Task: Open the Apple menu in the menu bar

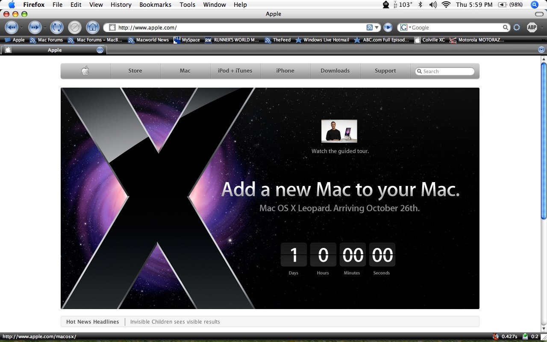Action: [x=12, y=5]
